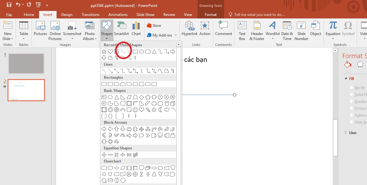Image resolution: width=367 pixels, height=185 pixels.
Task: Open the File tab
Action: pyautogui.click(x=9, y=14)
